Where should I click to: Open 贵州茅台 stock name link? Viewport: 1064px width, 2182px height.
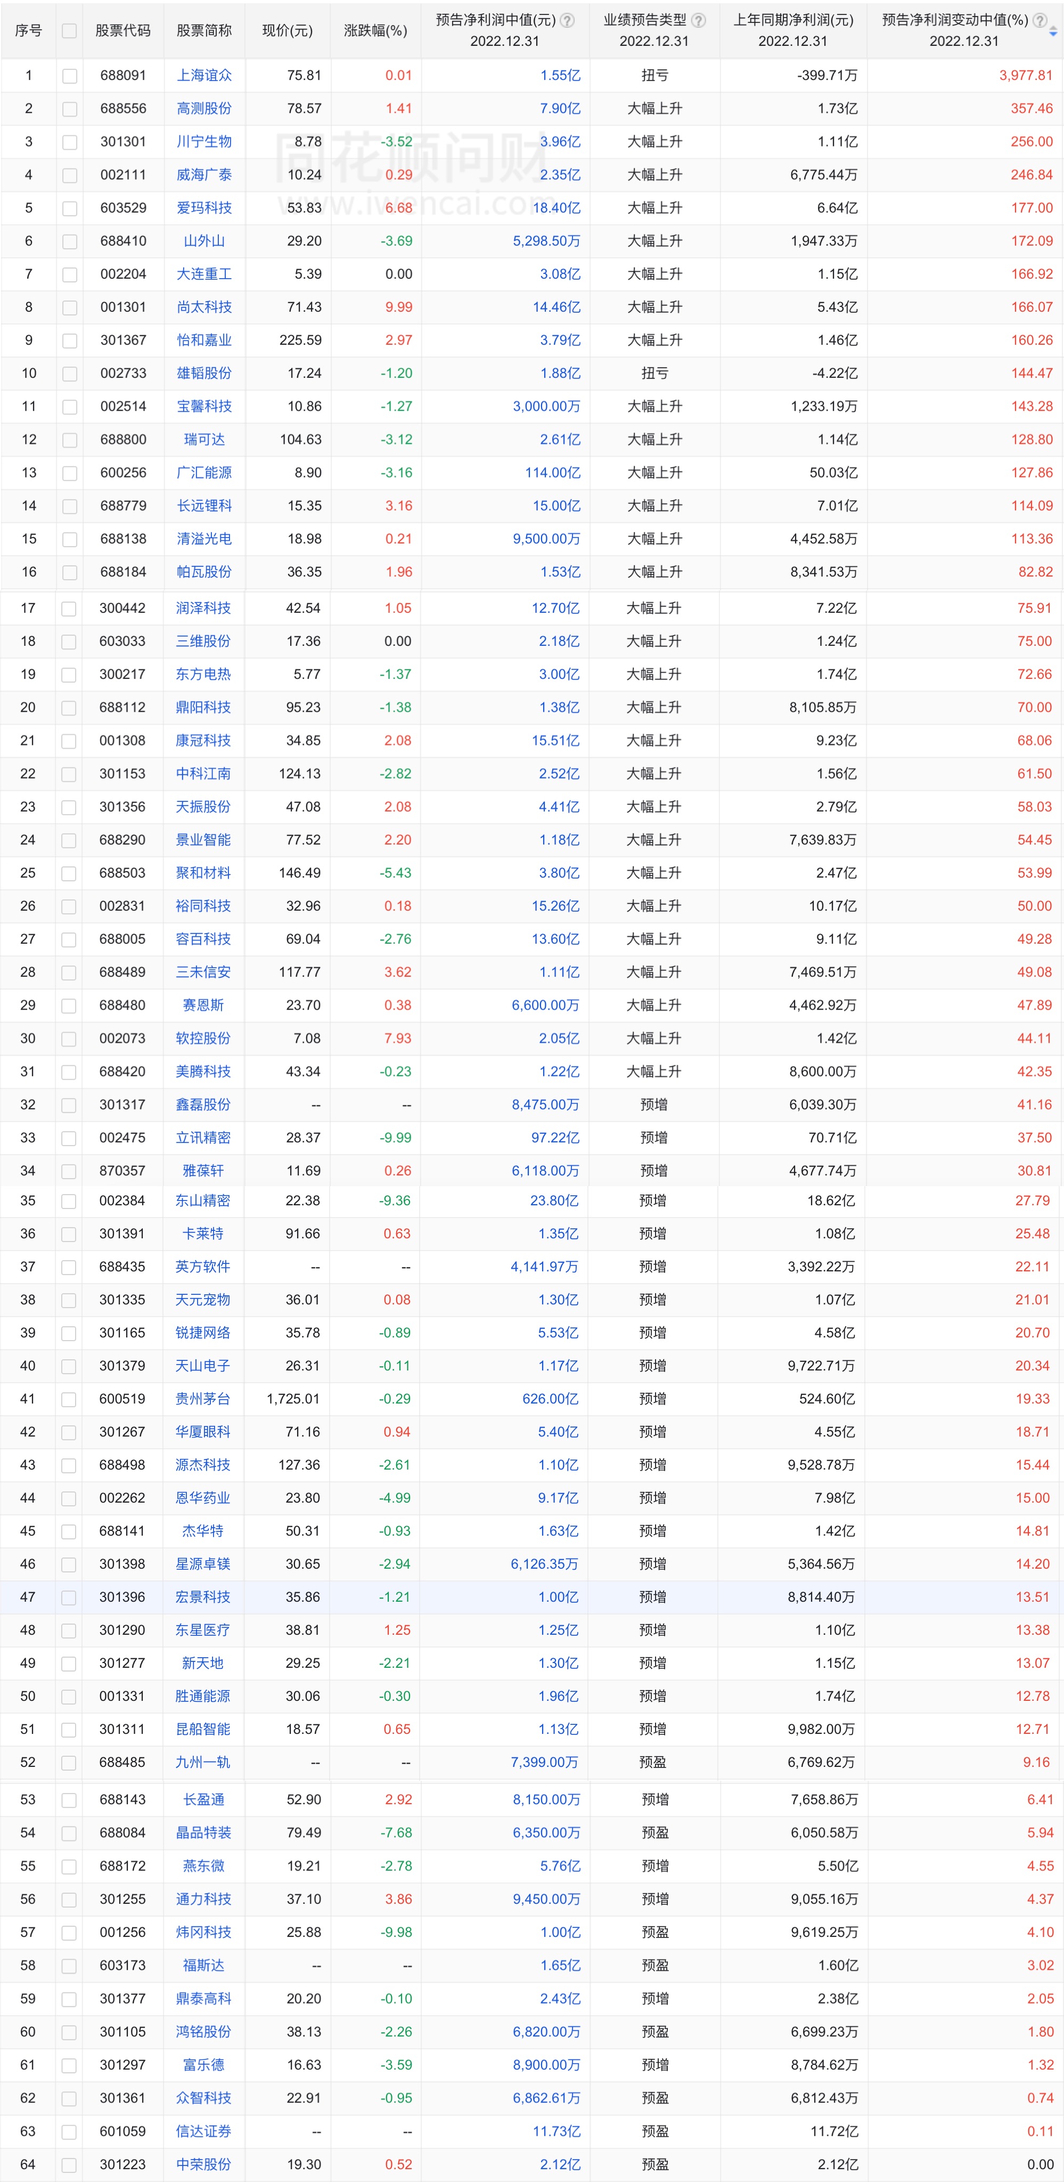pos(203,1399)
